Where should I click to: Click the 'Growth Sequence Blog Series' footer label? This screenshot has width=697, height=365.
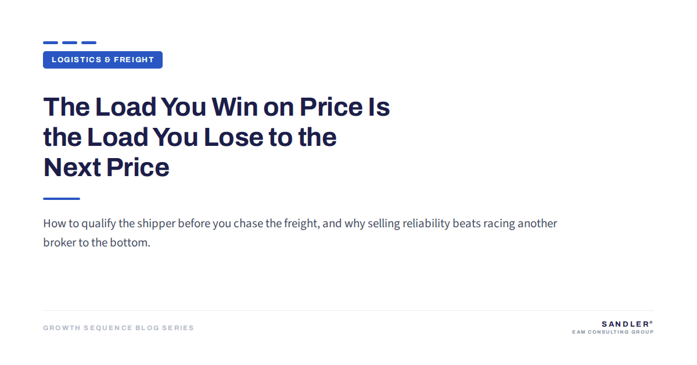(x=118, y=328)
